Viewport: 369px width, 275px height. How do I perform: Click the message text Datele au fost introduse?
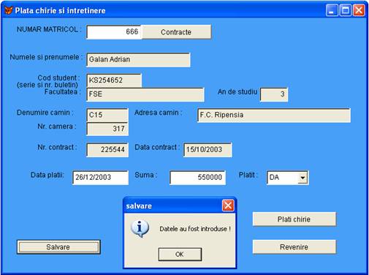[x=195, y=229]
